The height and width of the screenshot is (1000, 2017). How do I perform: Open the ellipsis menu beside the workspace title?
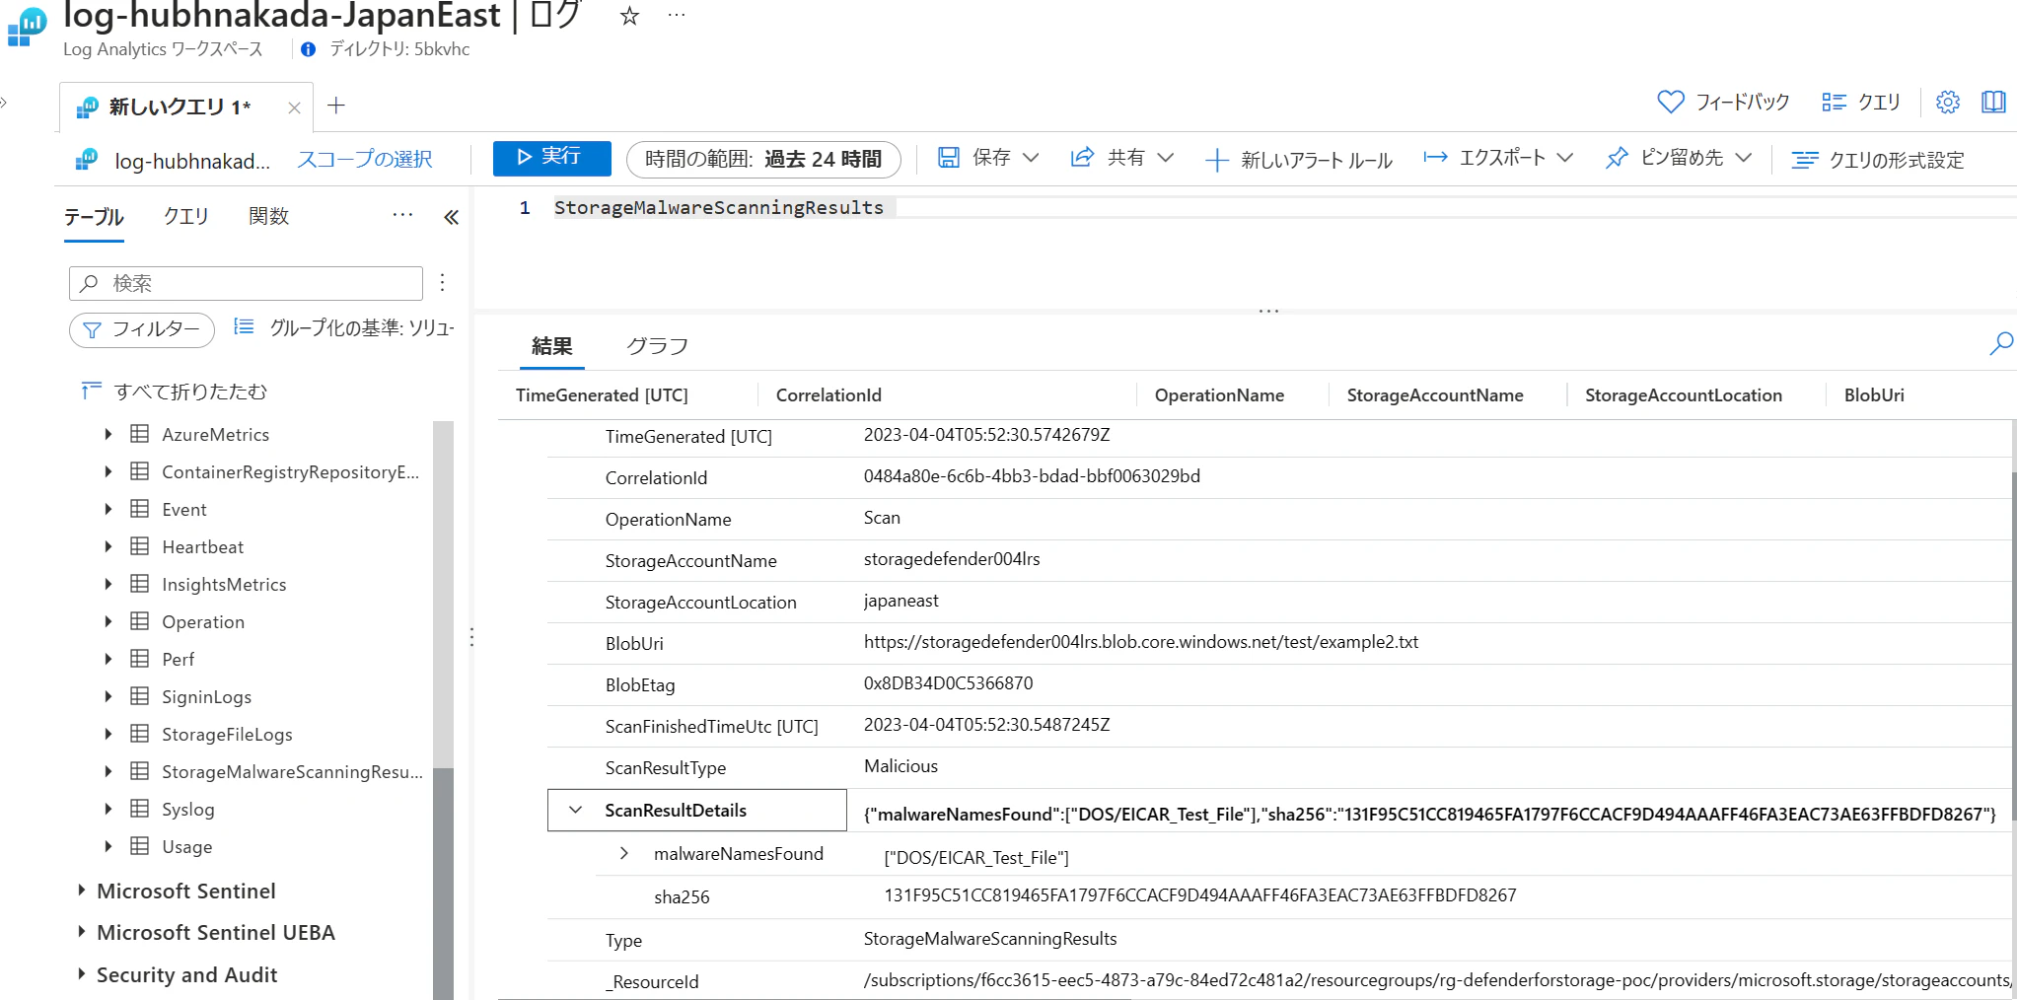(x=676, y=16)
